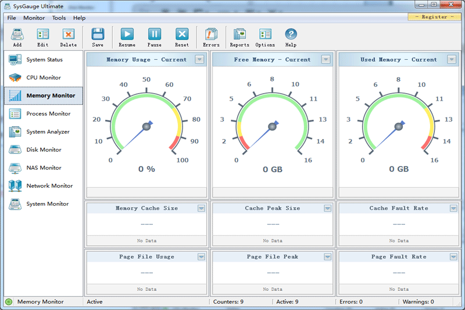Viewport: 465px width, 310px height.
Task: Select the CPU Monitor chip icon
Action: point(15,78)
